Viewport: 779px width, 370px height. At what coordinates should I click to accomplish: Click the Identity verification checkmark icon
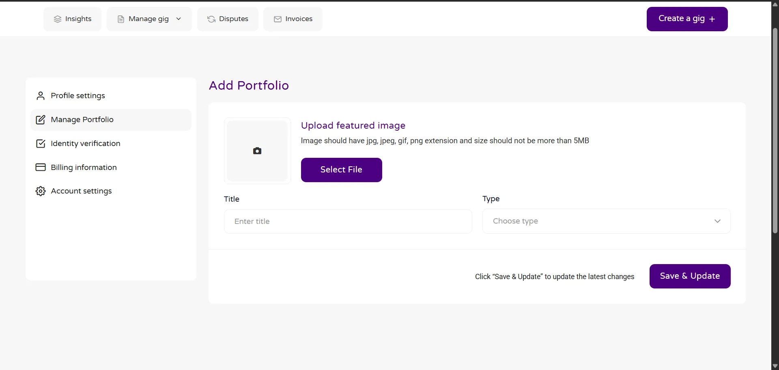tap(41, 144)
